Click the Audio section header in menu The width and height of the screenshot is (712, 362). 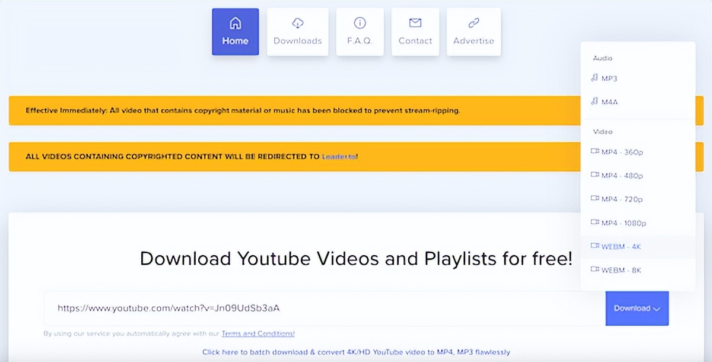602,58
